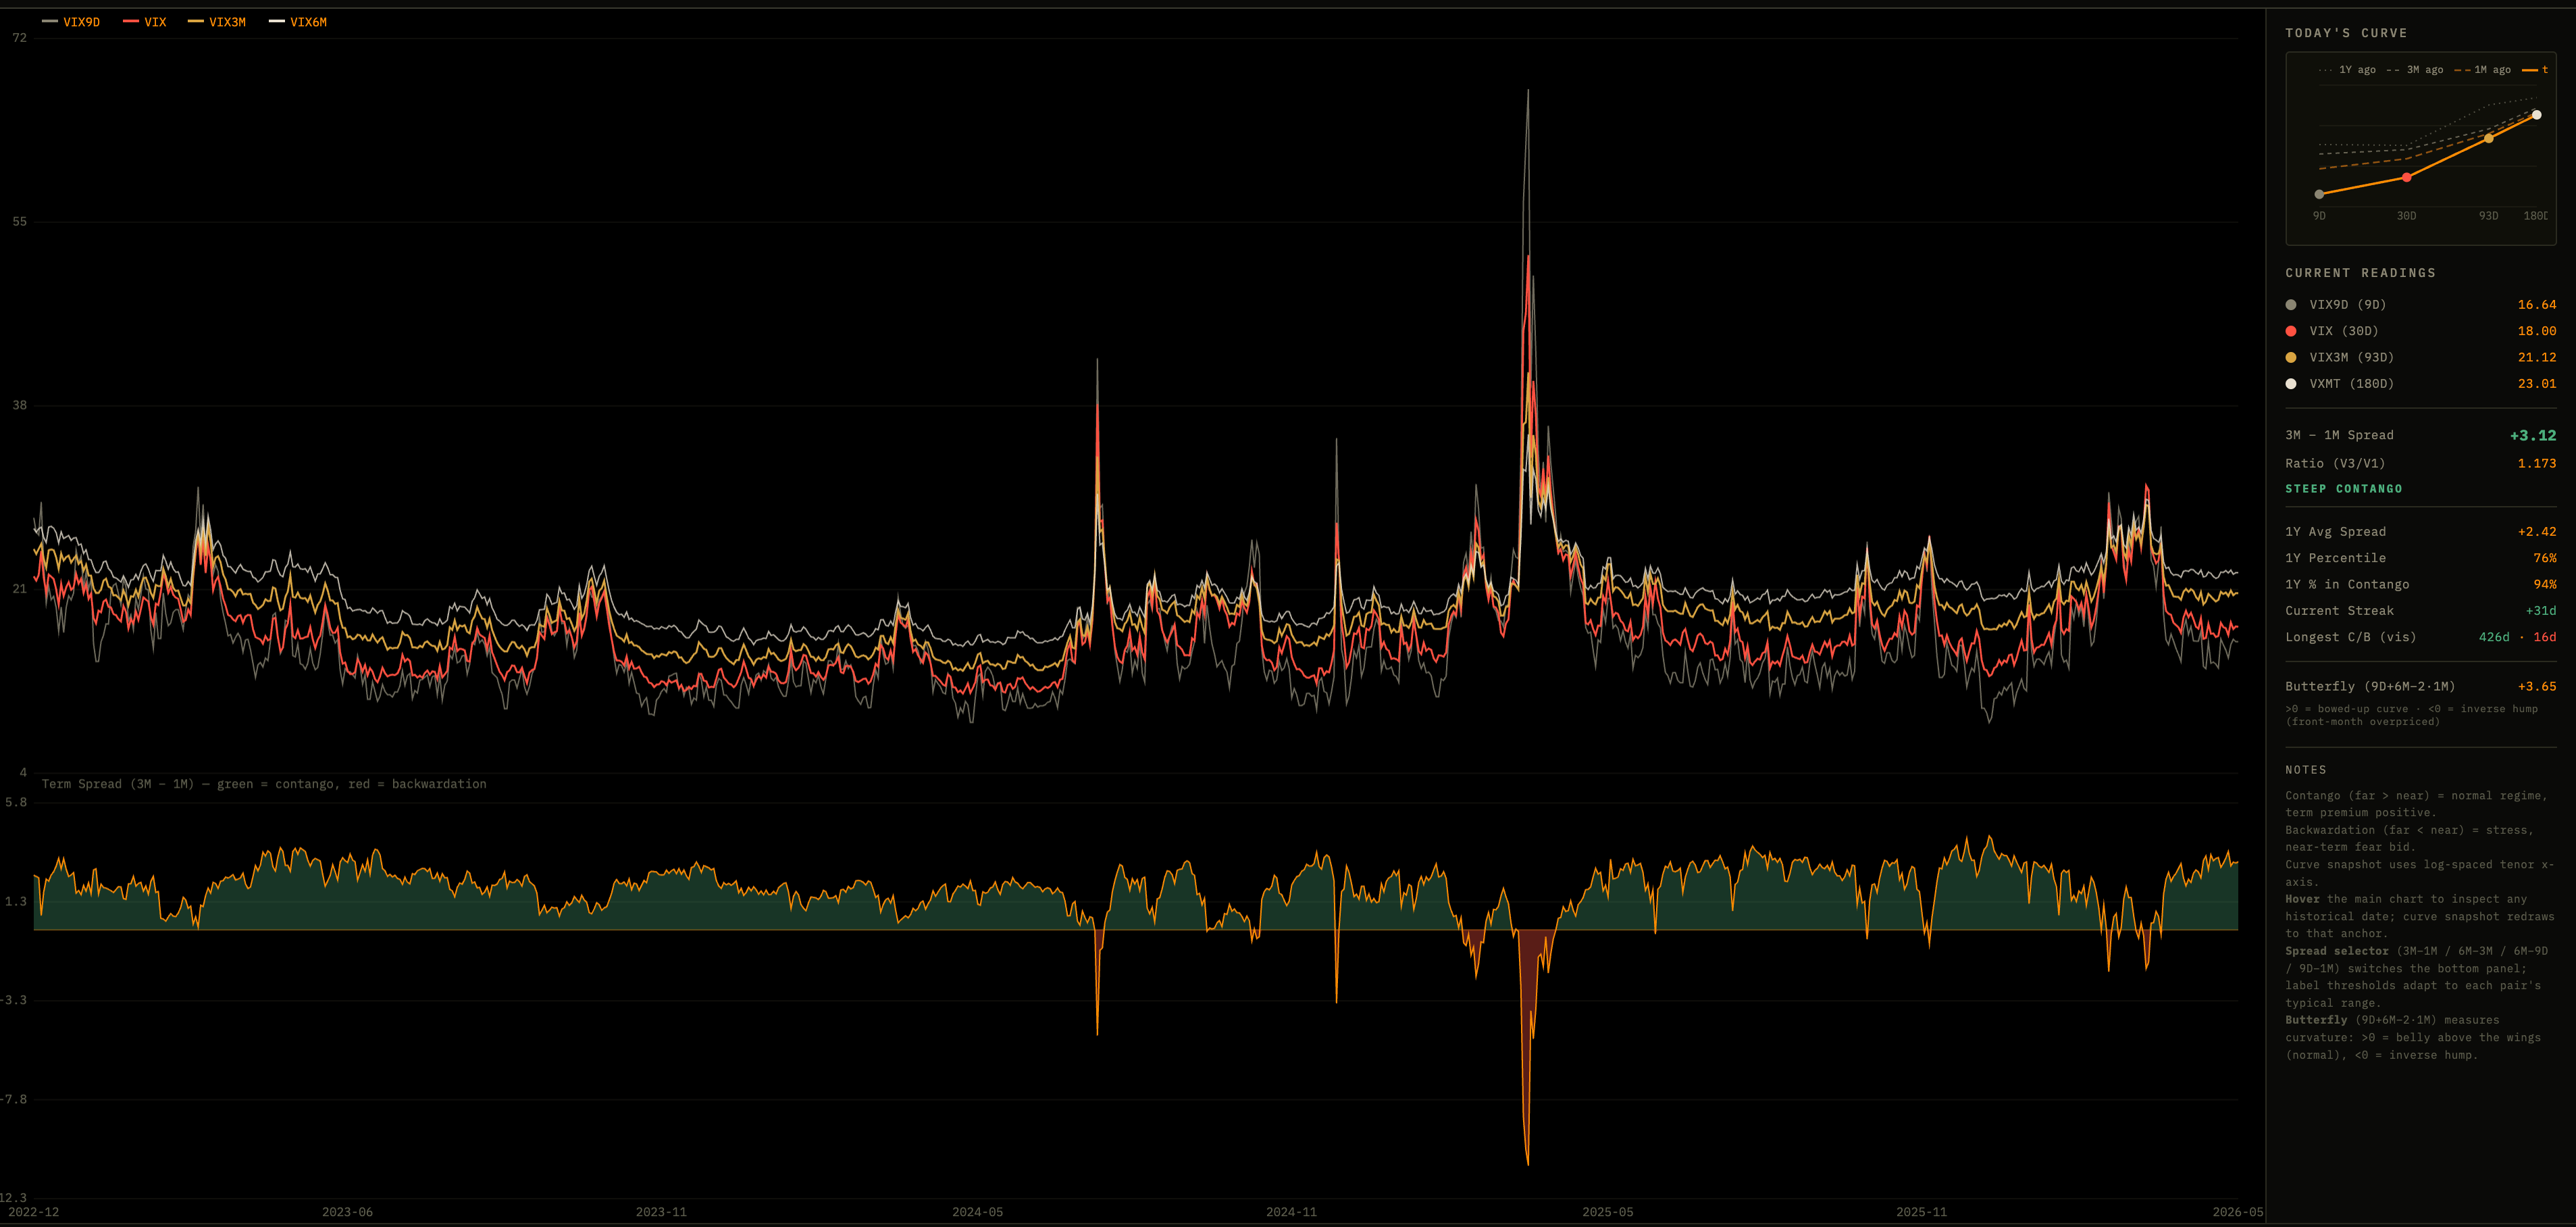Screen dimensions: 2576x1227
Task: Click the red 30D point on today's curve
Action: [2406, 177]
